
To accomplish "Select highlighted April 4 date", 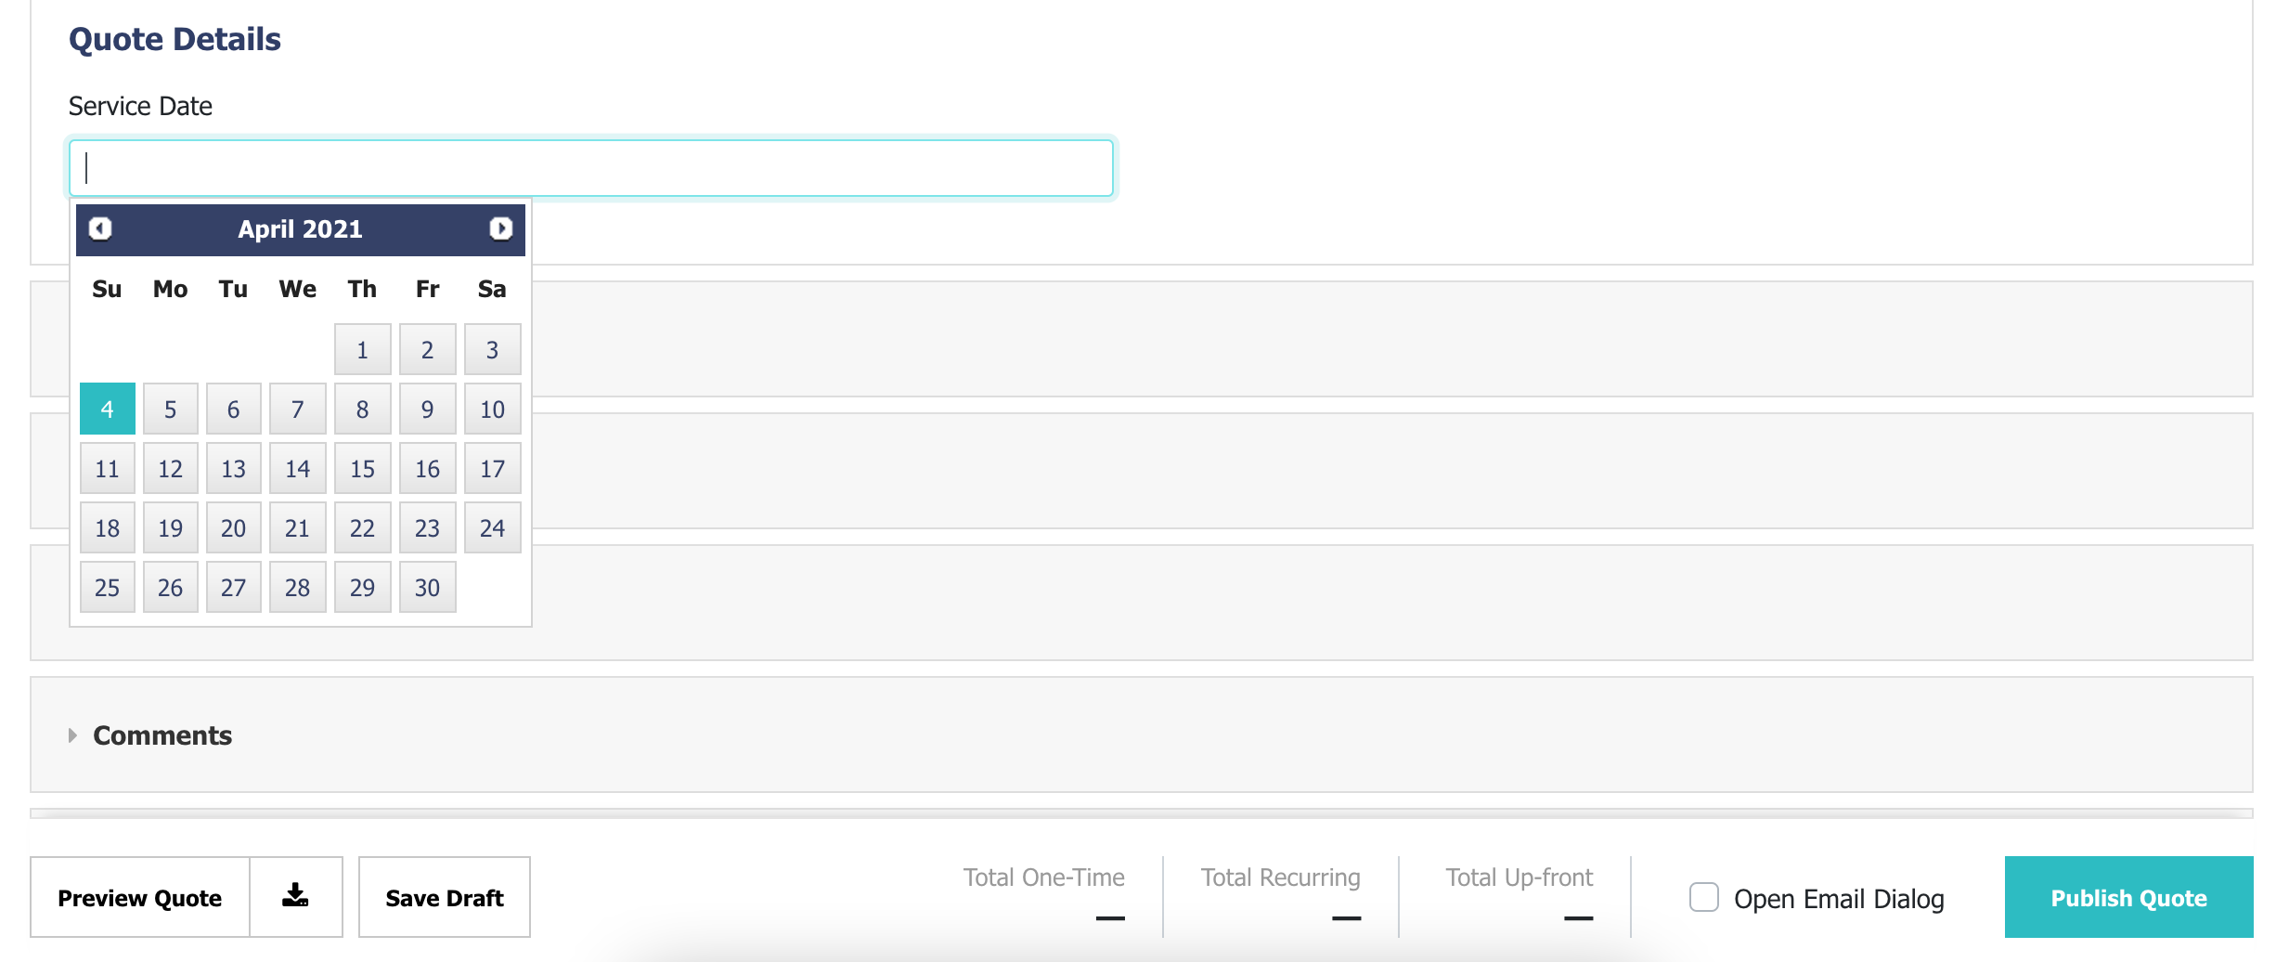I will pos(108,409).
